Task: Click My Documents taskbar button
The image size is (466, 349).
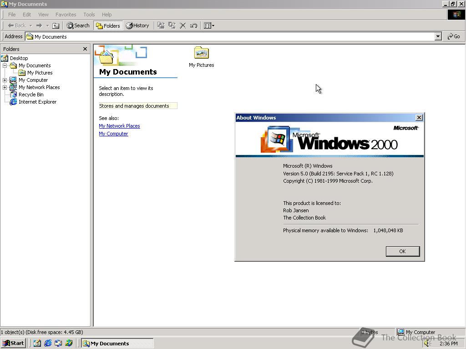Action: click(118, 344)
